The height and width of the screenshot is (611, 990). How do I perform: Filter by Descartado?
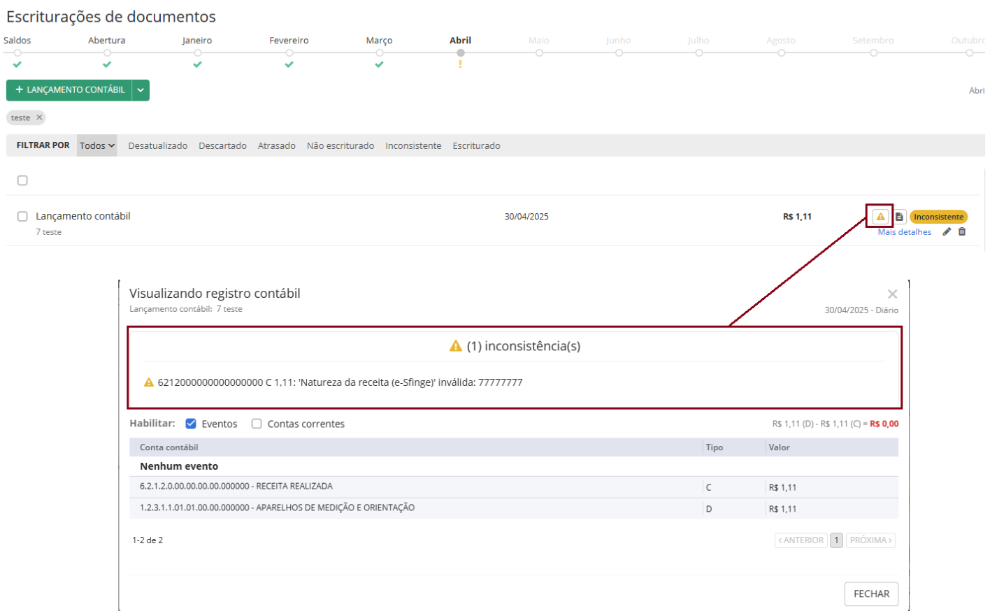pyautogui.click(x=222, y=145)
